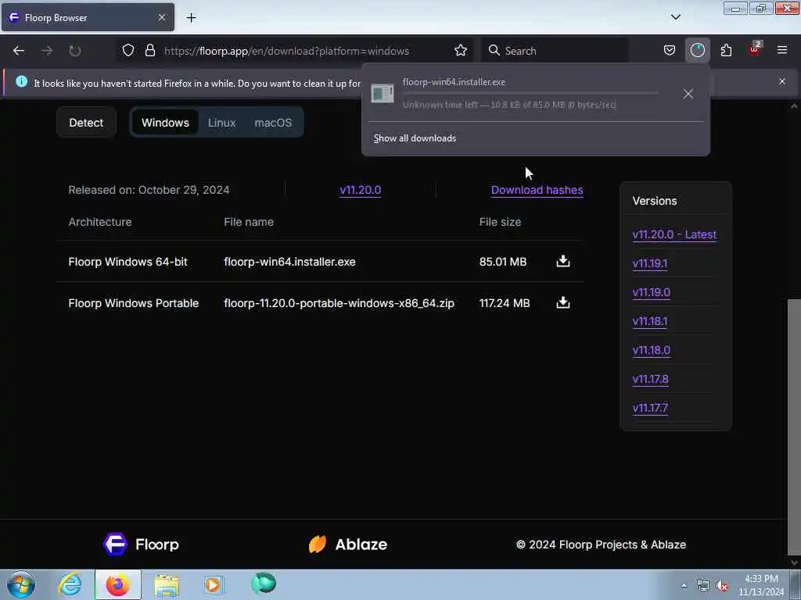This screenshot has height=600, width=801.
Task: Expand the list all tabs chevron
Action: coord(675,17)
